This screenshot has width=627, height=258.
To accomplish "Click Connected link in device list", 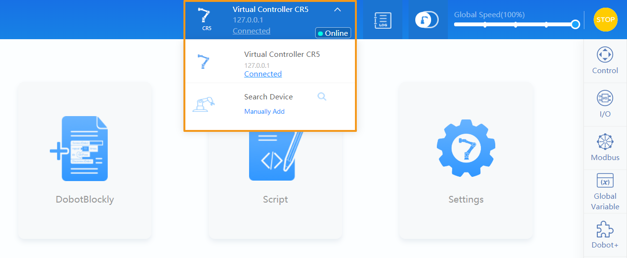I will click(263, 74).
